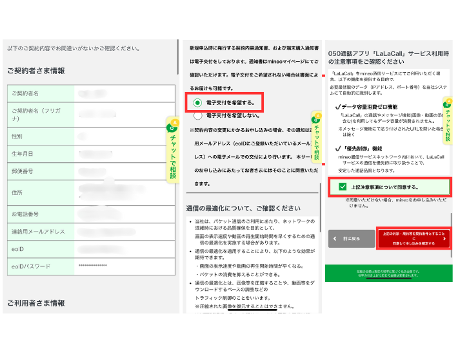
Task: Click the 生年月日 row label
Action: click(22, 154)
